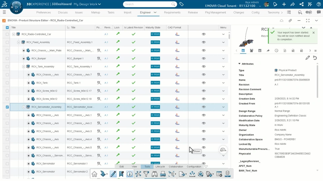Click the filter funnel icon in toolbar
This screenshot has width=323, height=181.
(x=146, y=174)
